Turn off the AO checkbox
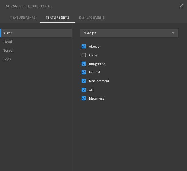 pyautogui.click(x=84, y=90)
